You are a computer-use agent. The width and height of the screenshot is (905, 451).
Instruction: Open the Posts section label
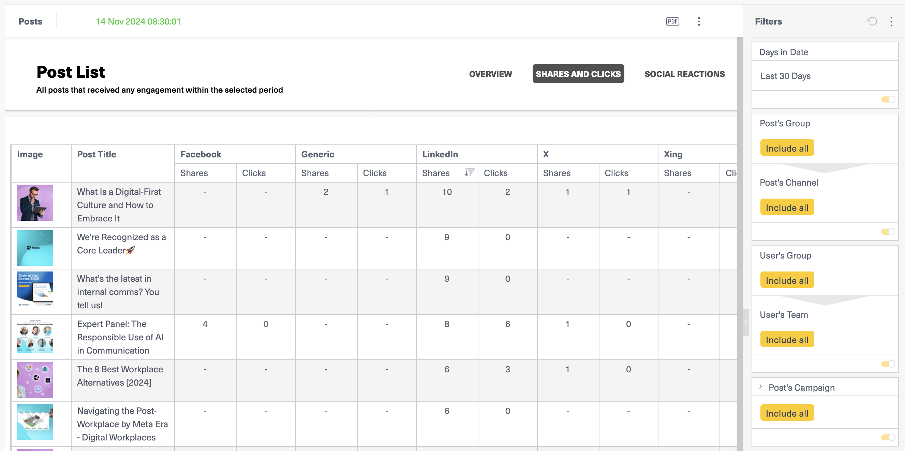(x=30, y=21)
